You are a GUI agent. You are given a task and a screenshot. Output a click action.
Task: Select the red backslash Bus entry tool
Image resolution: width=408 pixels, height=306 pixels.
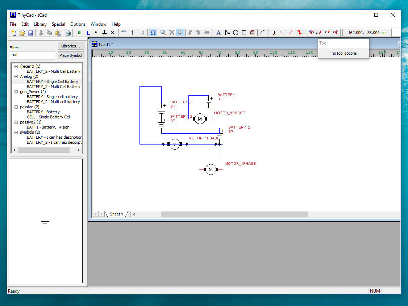point(282,33)
